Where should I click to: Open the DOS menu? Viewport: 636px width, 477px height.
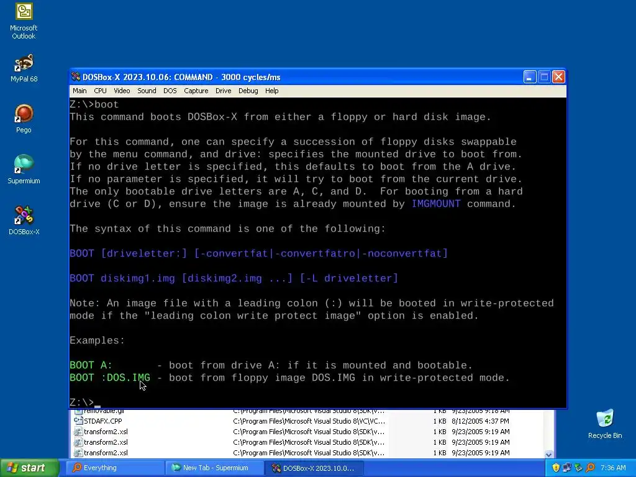click(170, 91)
